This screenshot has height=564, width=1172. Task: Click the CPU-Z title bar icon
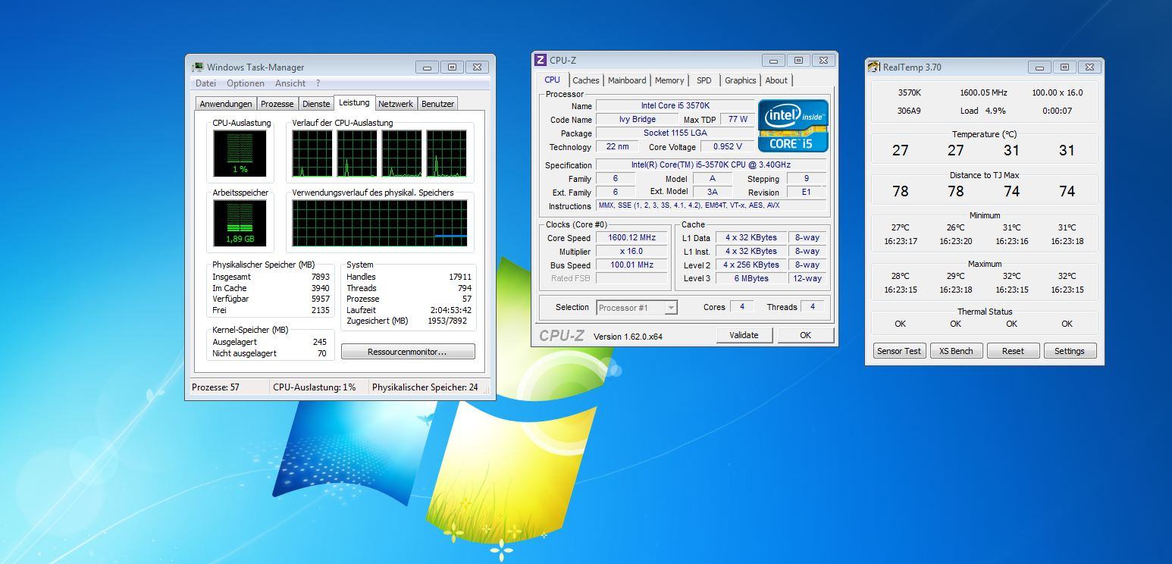pos(541,60)
